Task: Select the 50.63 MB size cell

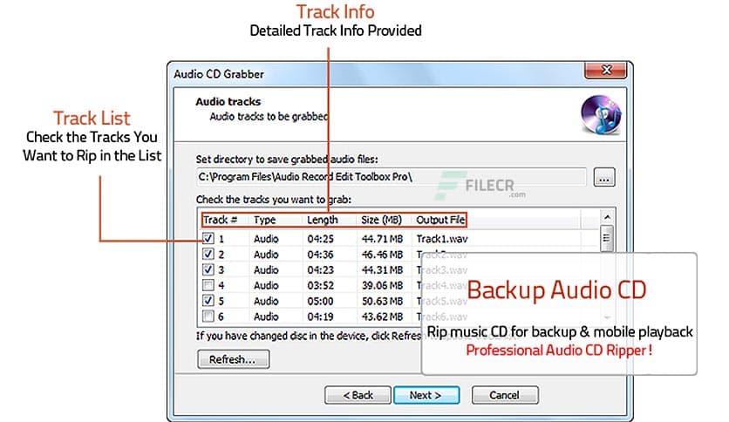Action: point(382,301)
